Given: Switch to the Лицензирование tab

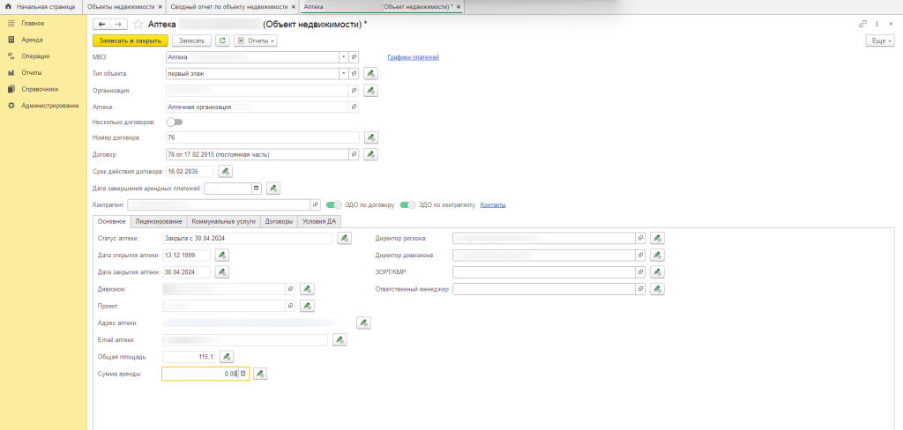Looking at the screenshot, I should tap(160, 221).
